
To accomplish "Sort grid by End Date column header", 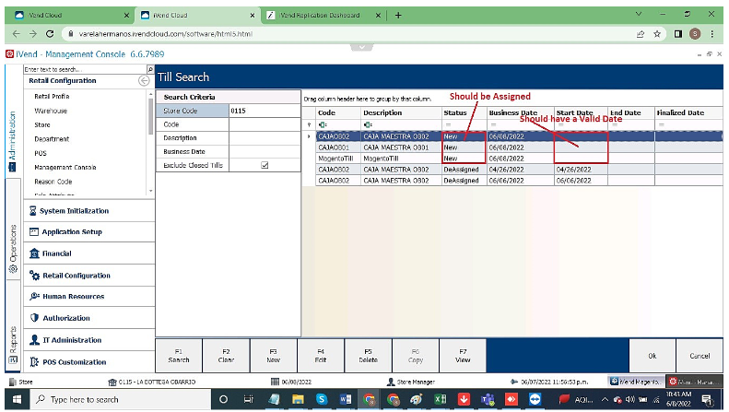I will [630, 112].
